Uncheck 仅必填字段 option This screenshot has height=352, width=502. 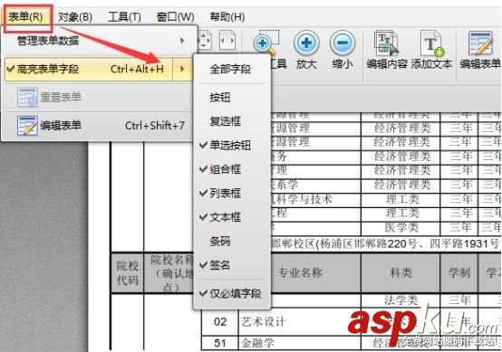coord(232,293)
